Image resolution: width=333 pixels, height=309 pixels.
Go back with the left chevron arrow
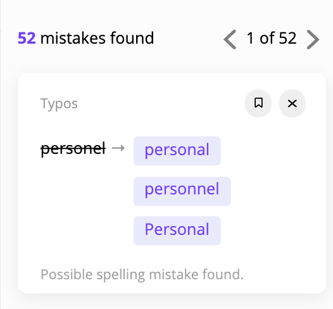230,39
